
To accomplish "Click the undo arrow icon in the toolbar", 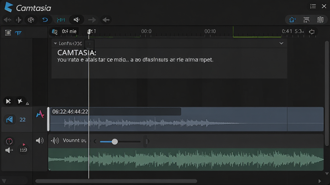I will (x=45, y=20).
